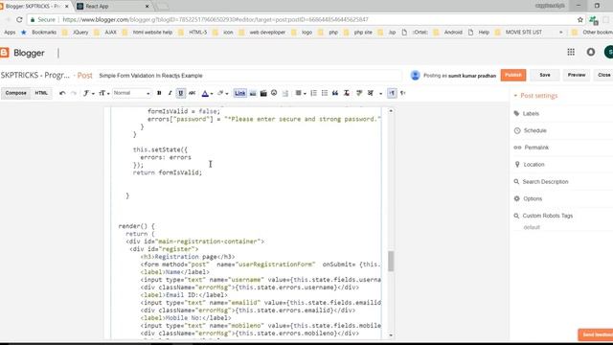Open the Google apps grid
The width and height of the screenshot is (613, 345).
571,52
